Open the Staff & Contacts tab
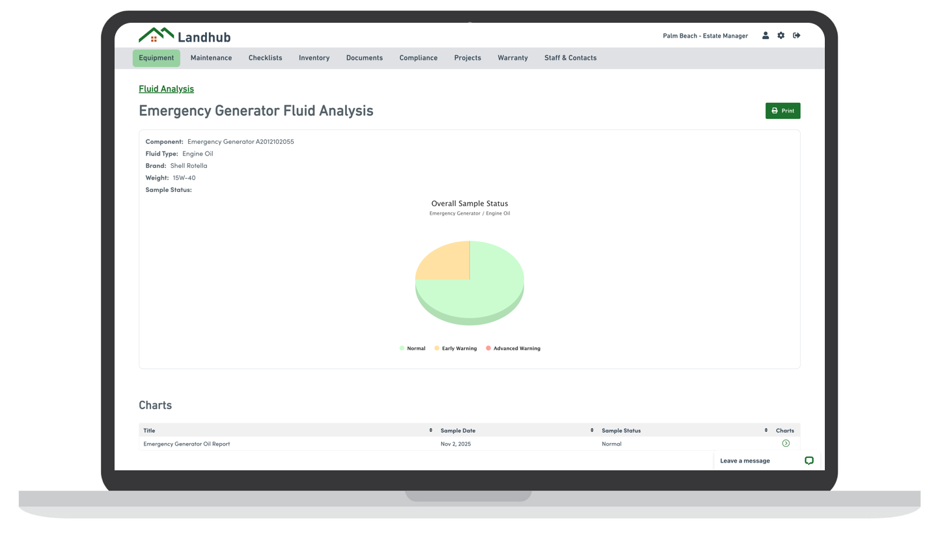This screenshot has height=536, width=942. pyautogui.click(x=570, y=58)
